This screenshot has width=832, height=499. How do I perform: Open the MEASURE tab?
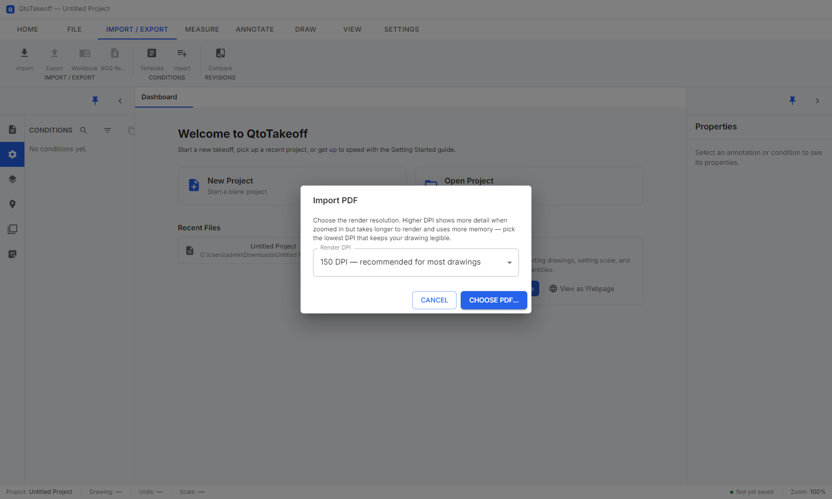(x=202, y=30)
